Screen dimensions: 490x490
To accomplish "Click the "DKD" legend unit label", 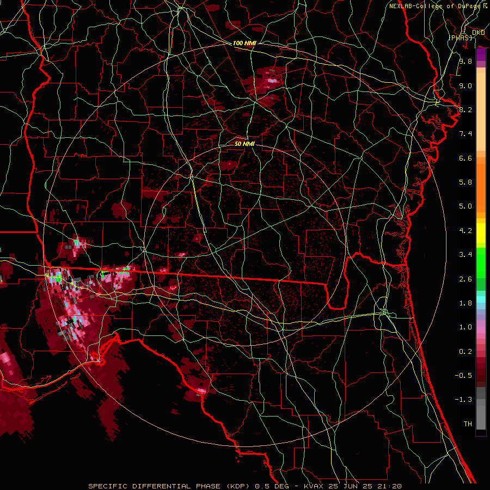I will click(478, 33).
